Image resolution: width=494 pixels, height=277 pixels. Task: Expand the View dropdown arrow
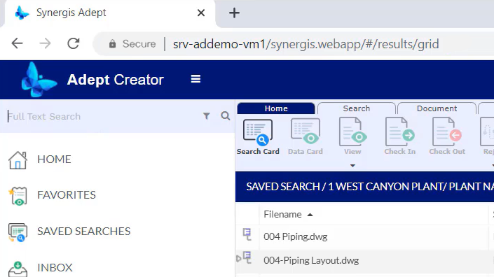(352, 165)
